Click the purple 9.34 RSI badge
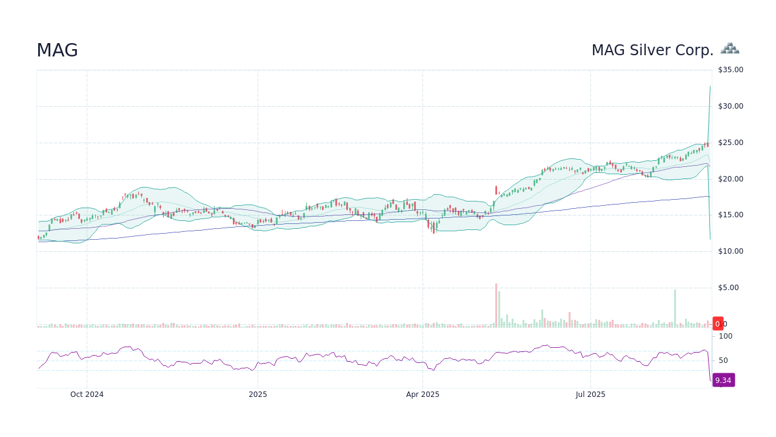The image size is (776, 437). point(723,380)
